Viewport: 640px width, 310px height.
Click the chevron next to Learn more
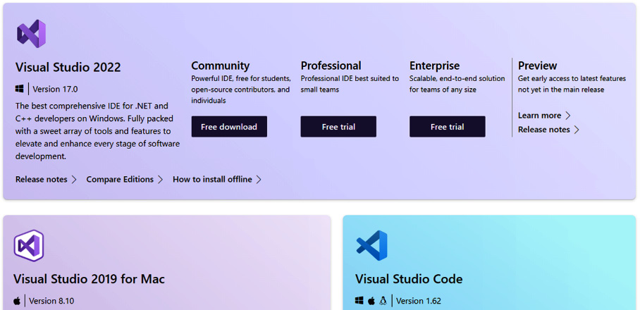tap(568, 116)
